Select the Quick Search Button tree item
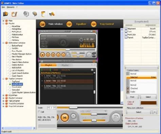The image size is (161, 134). coord(20,73)
